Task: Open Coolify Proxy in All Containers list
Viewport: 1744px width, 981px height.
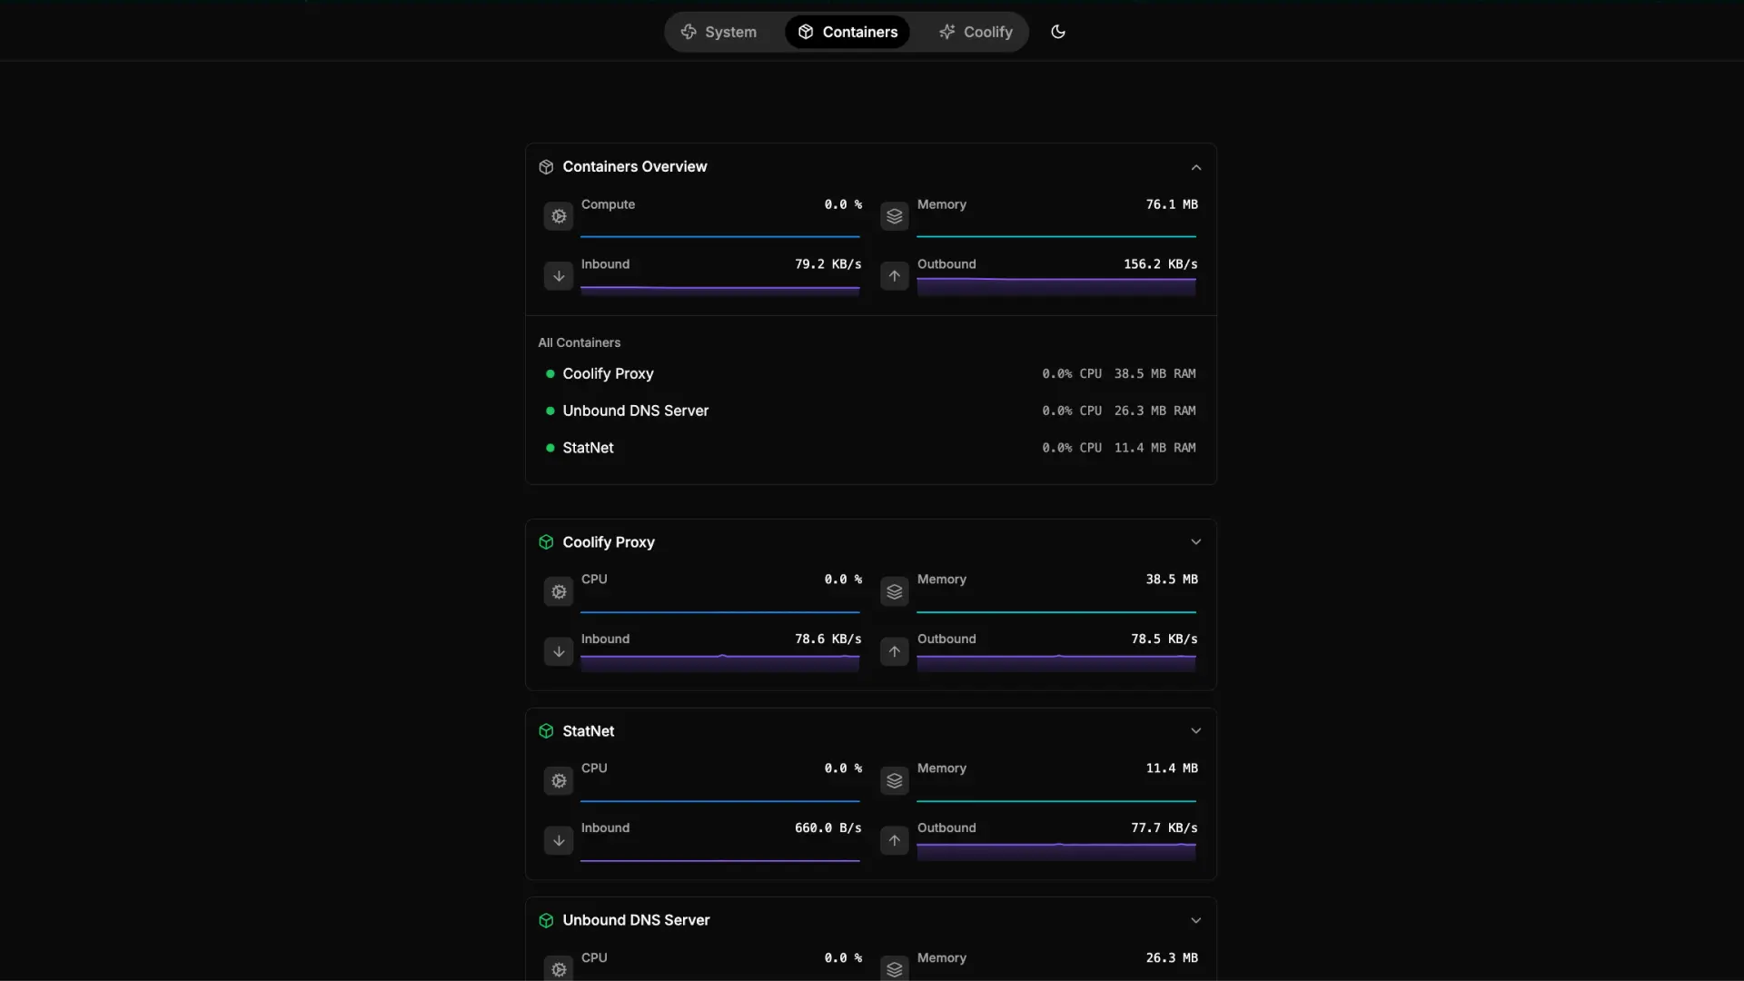Action: point(608,374)
